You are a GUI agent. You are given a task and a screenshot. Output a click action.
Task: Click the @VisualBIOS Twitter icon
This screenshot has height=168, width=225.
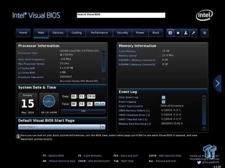199,163
